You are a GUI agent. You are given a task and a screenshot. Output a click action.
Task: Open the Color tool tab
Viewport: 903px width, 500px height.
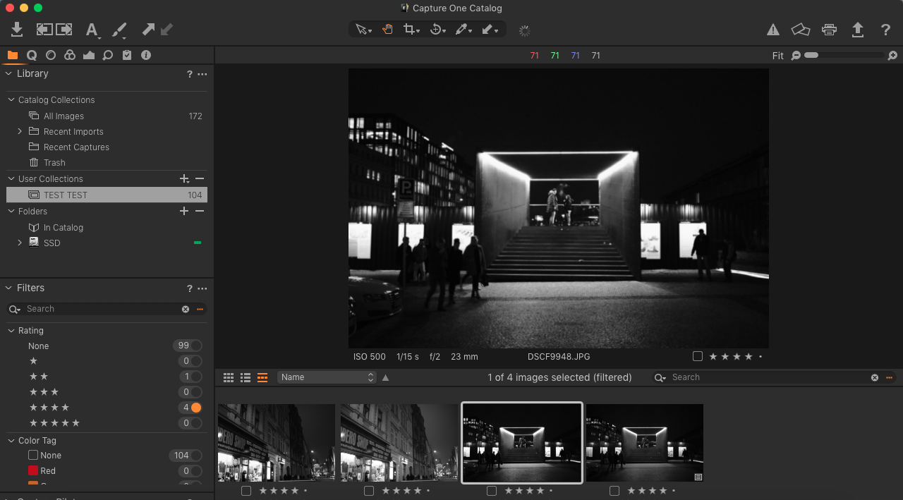(69, 55)
